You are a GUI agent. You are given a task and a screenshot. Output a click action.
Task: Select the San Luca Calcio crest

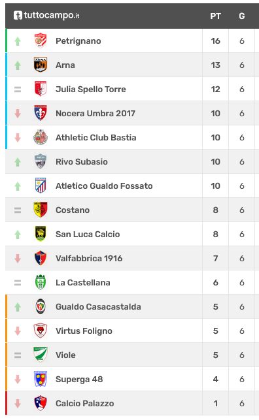[41, 234]
